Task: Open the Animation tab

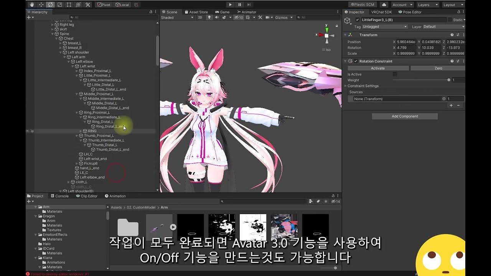Action: pyautogui.click(x=115, y=196)
